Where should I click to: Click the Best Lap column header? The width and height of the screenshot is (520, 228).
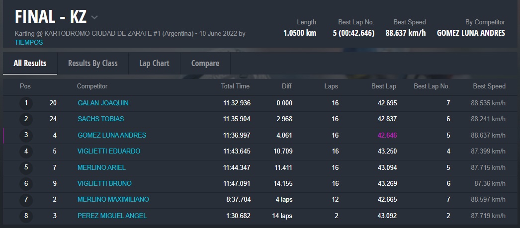383,86
